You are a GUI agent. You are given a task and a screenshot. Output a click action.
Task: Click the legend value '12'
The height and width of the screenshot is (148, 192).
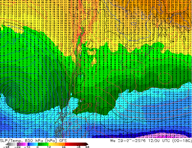tap(49, 147)
